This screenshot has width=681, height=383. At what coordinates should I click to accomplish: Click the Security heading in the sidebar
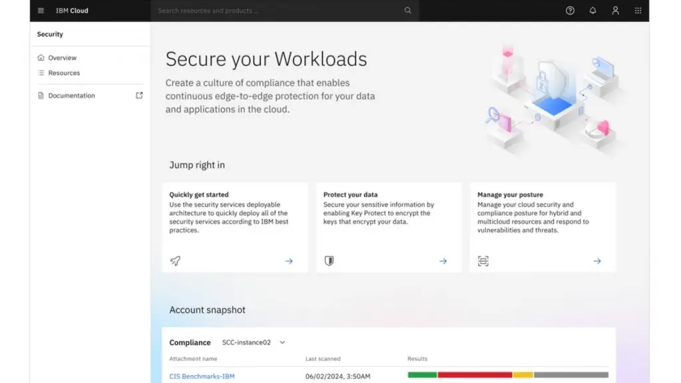click(x=50, y=33)
